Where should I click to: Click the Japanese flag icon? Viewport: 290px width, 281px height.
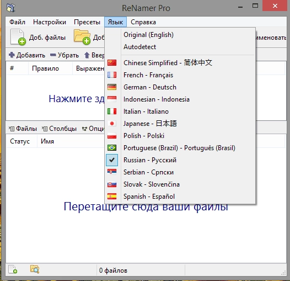tap(112, 123)
